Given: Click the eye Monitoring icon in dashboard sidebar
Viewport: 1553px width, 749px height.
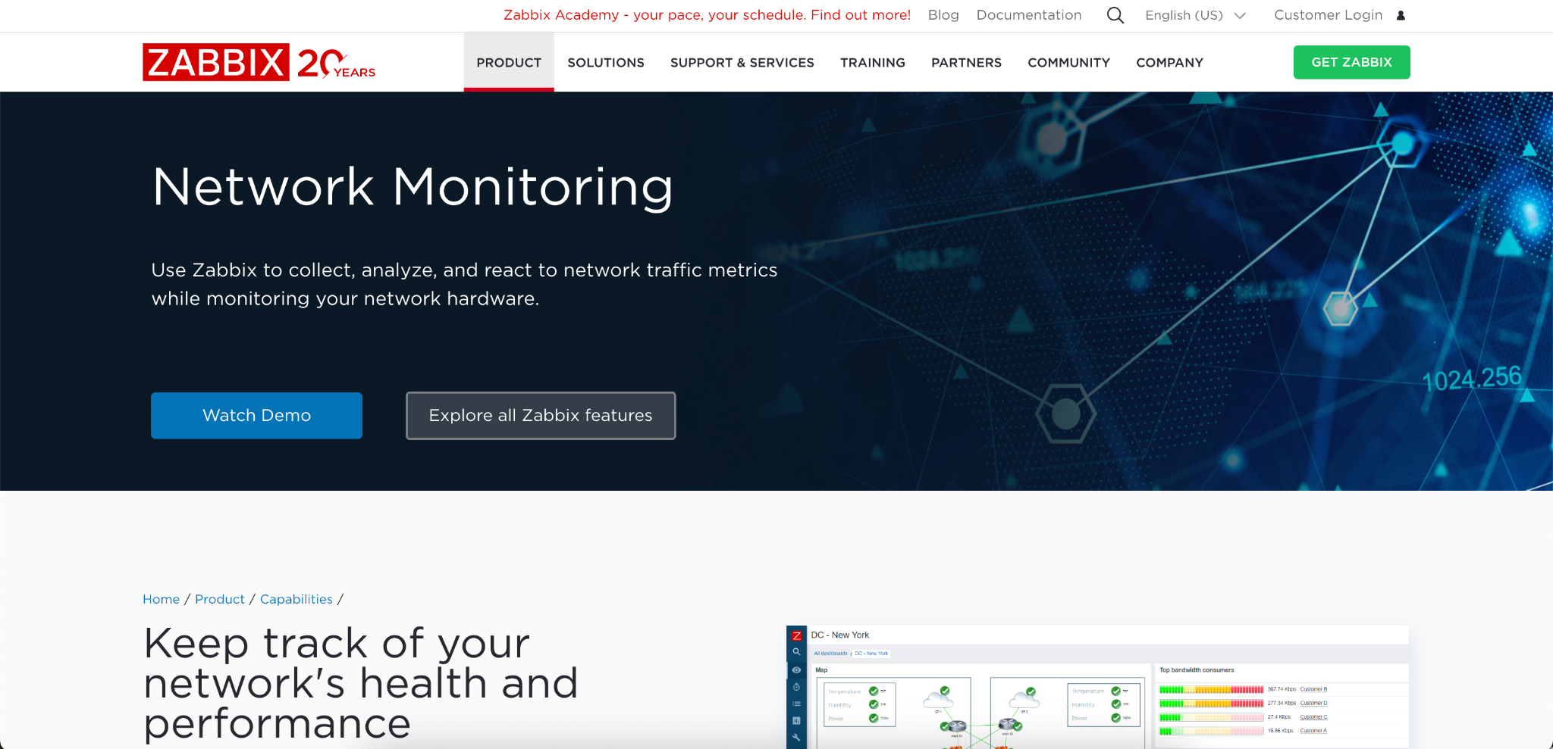Looking at the screenshot, I should [x=796, y=670].
